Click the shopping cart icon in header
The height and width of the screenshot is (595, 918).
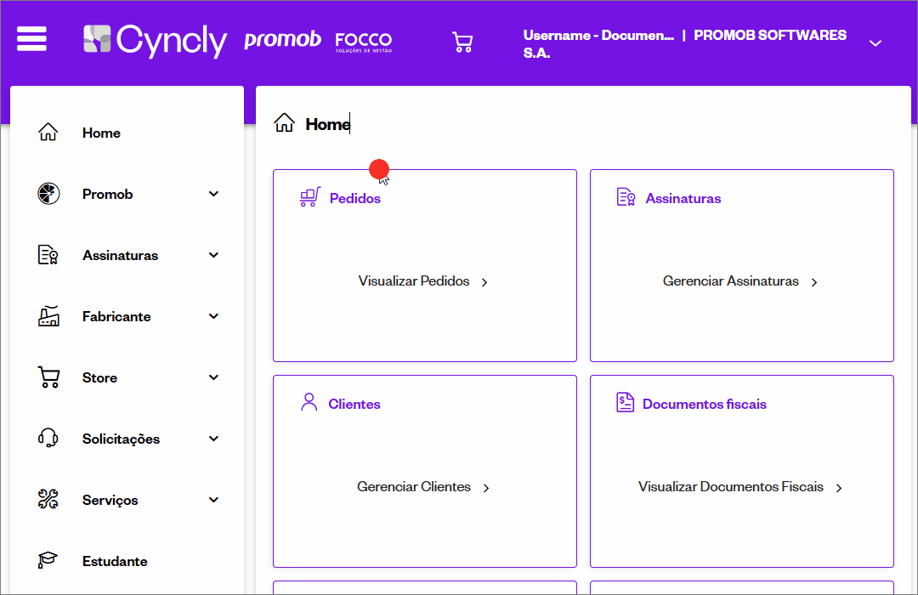click(x=462, y=42)
